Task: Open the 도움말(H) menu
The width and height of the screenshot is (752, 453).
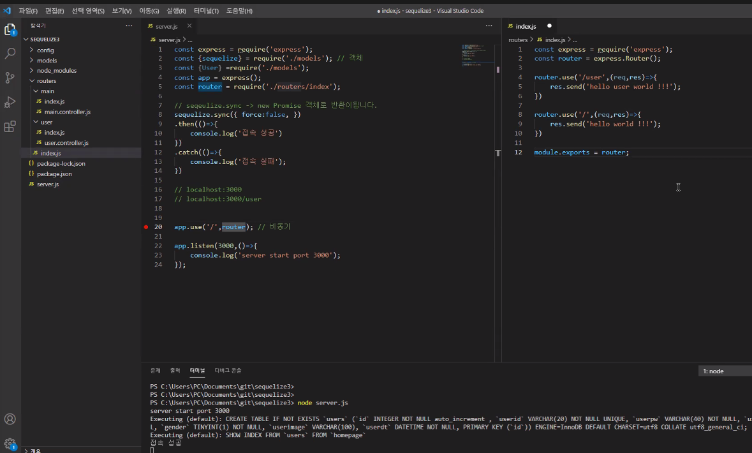Action: click(239, 11)
